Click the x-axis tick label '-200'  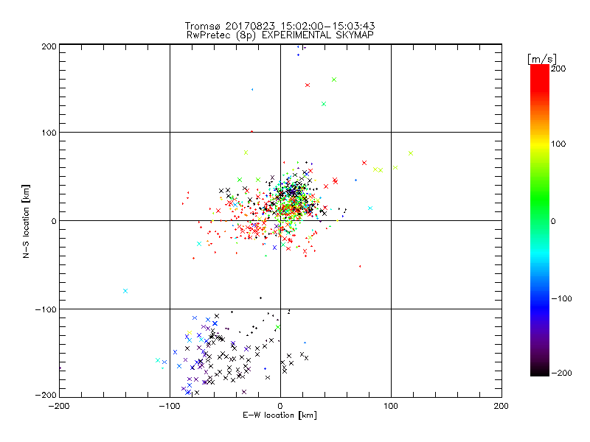(x=59, y=406)
